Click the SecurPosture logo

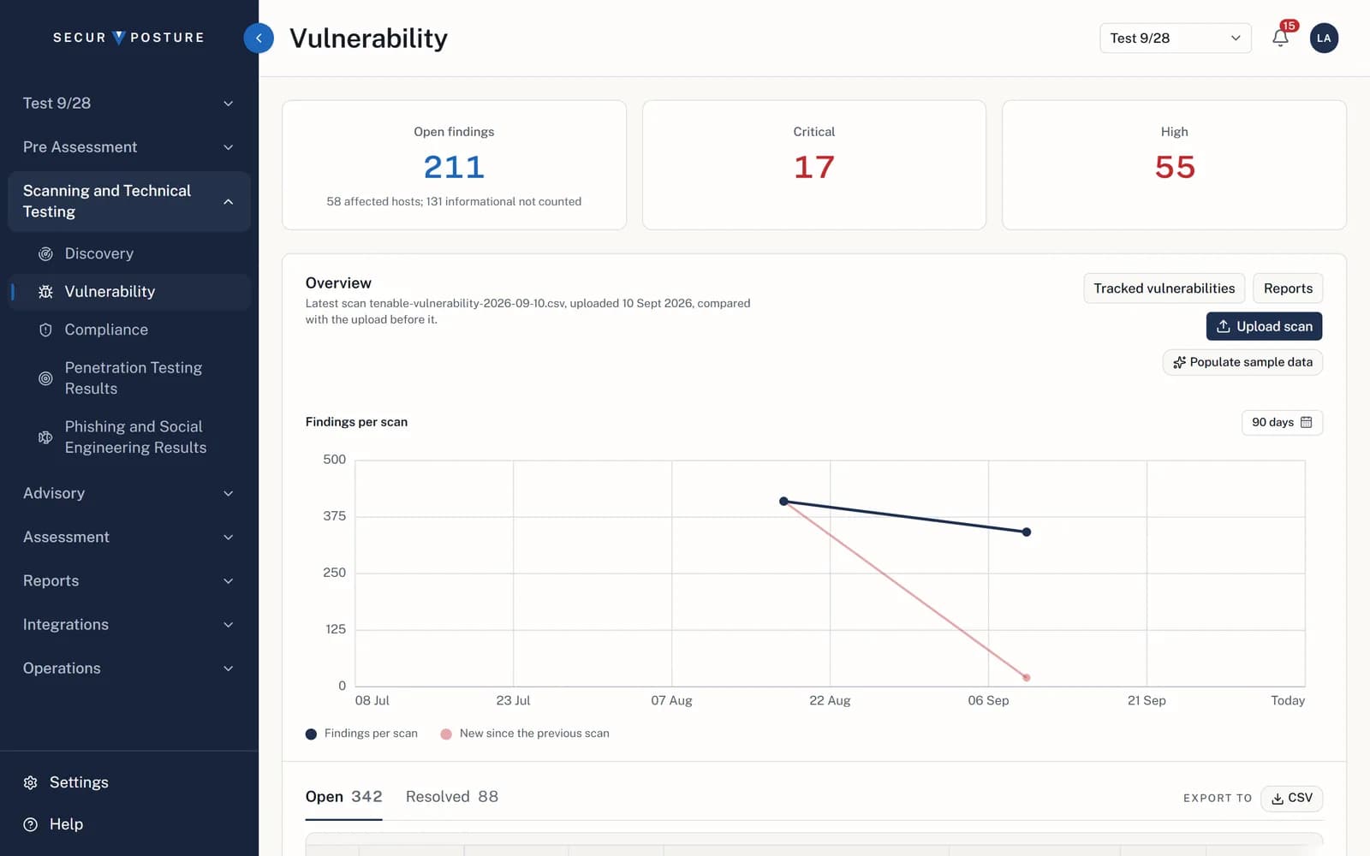(x=128, y=38)
